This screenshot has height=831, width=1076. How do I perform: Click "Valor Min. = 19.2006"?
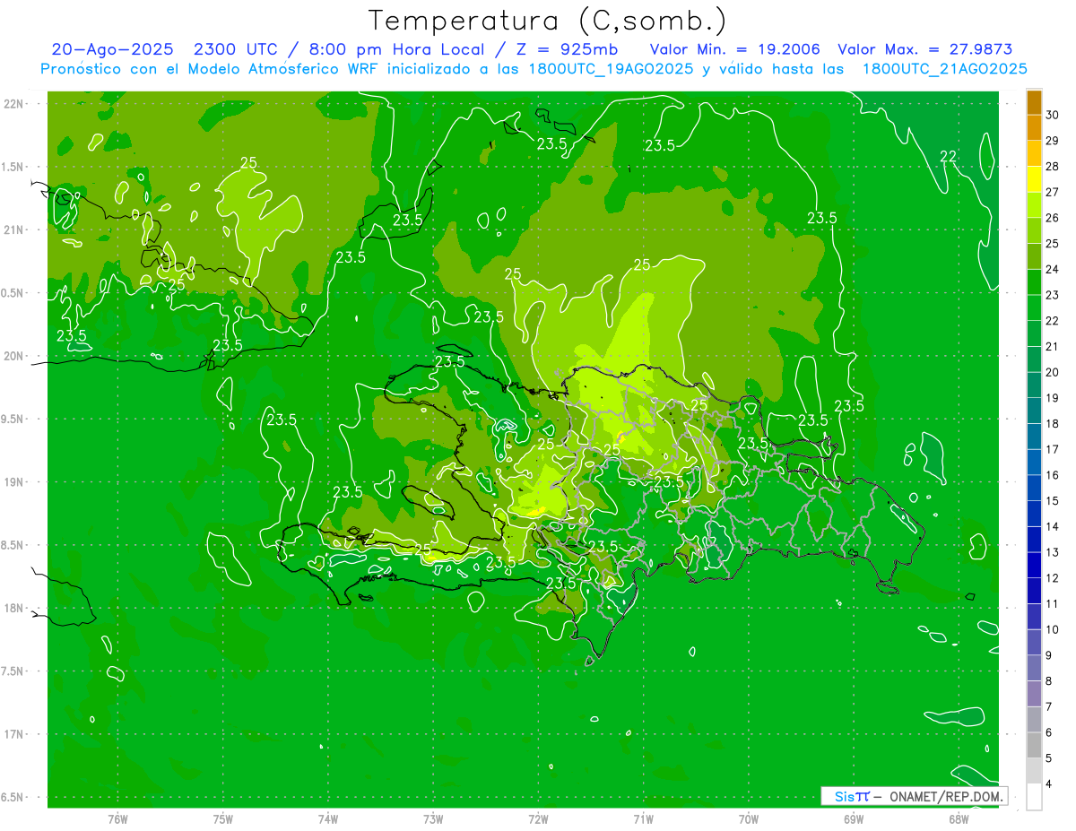[x=734, y=49]
